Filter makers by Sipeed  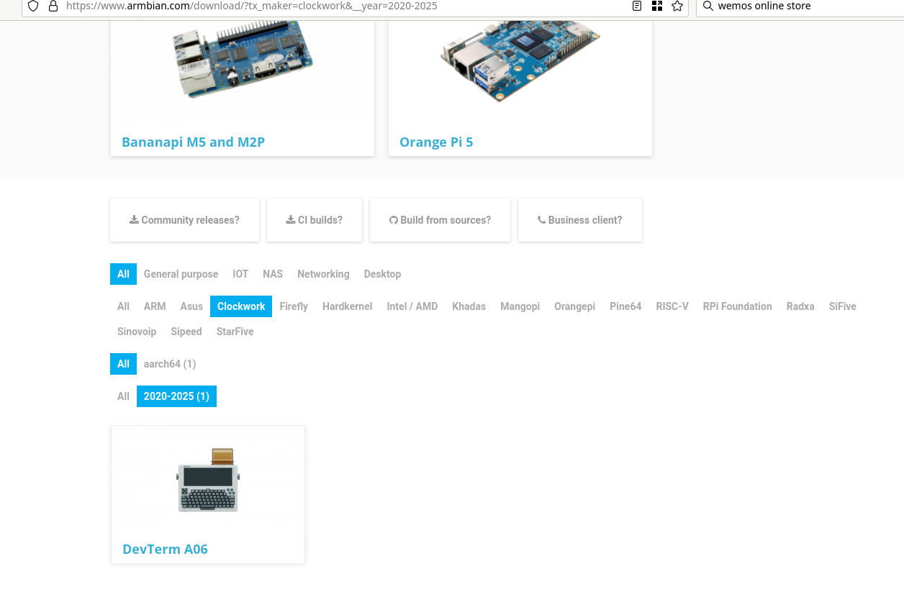[186, 332]
